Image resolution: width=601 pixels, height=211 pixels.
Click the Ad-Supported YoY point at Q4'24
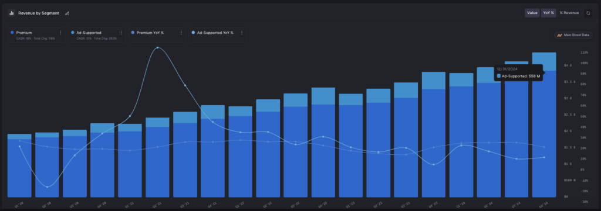(544, 157)
